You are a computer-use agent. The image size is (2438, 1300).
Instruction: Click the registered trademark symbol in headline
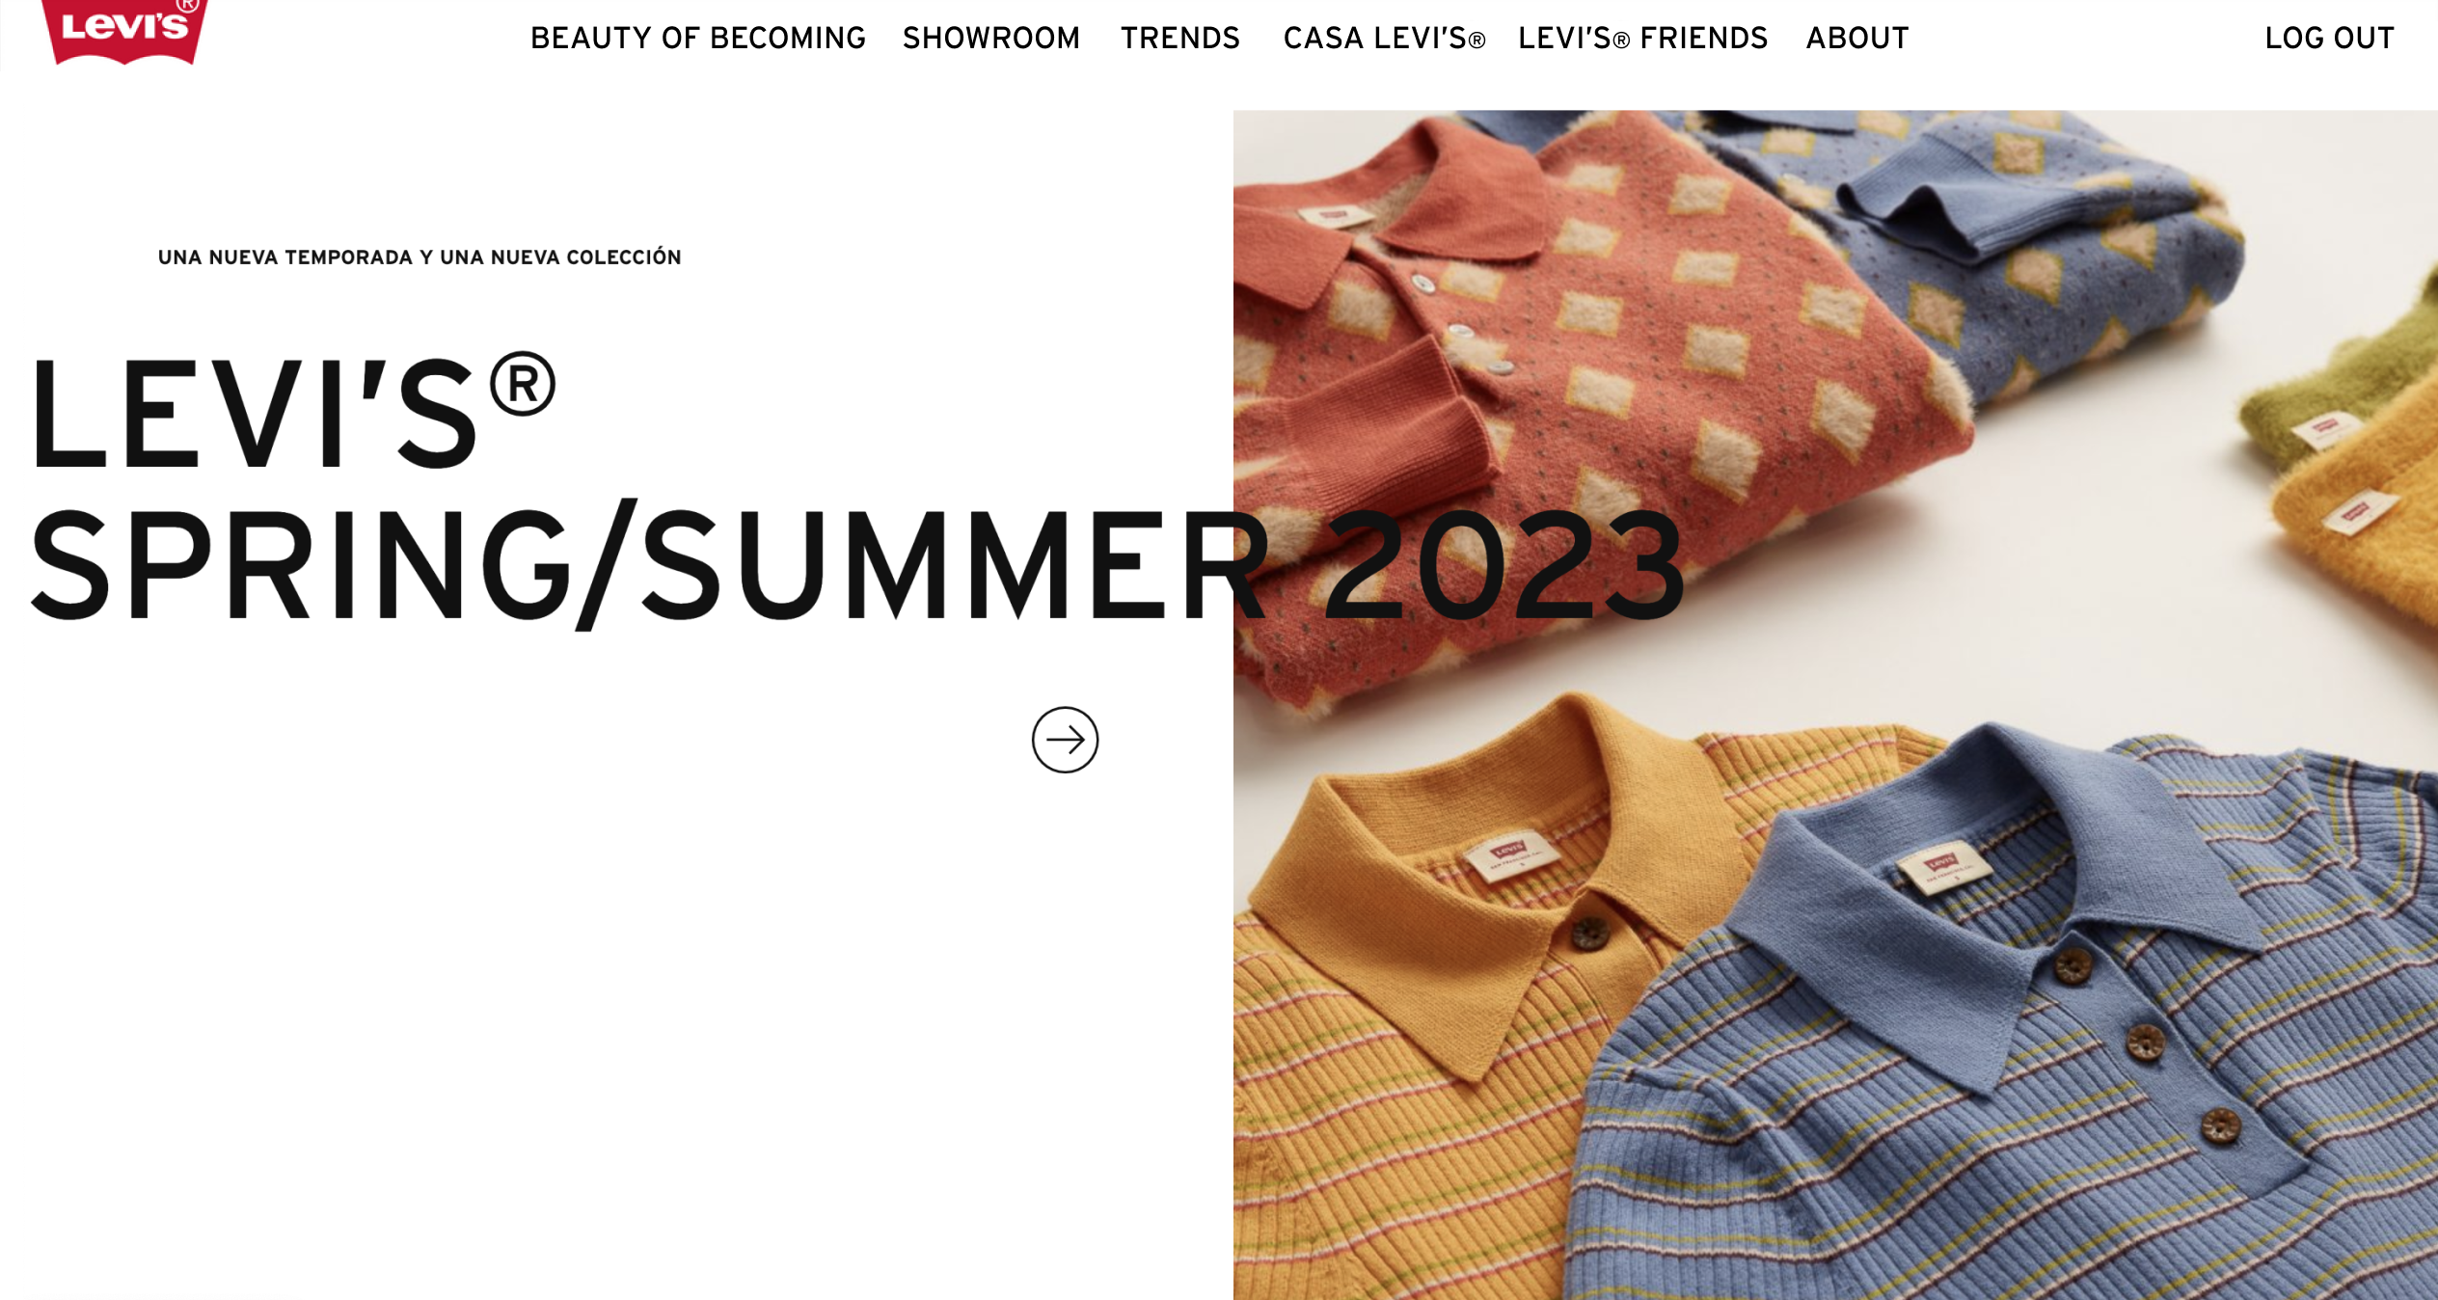pos(523,384)
